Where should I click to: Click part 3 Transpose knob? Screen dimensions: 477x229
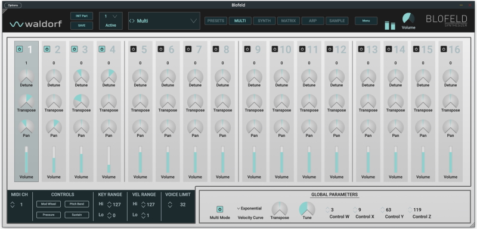click(x=81, y=102)
